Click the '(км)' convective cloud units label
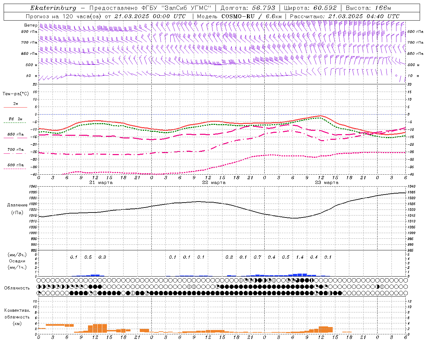Image resolution: width=425 pixels, height=340 pixels. [x=17, y=323]
